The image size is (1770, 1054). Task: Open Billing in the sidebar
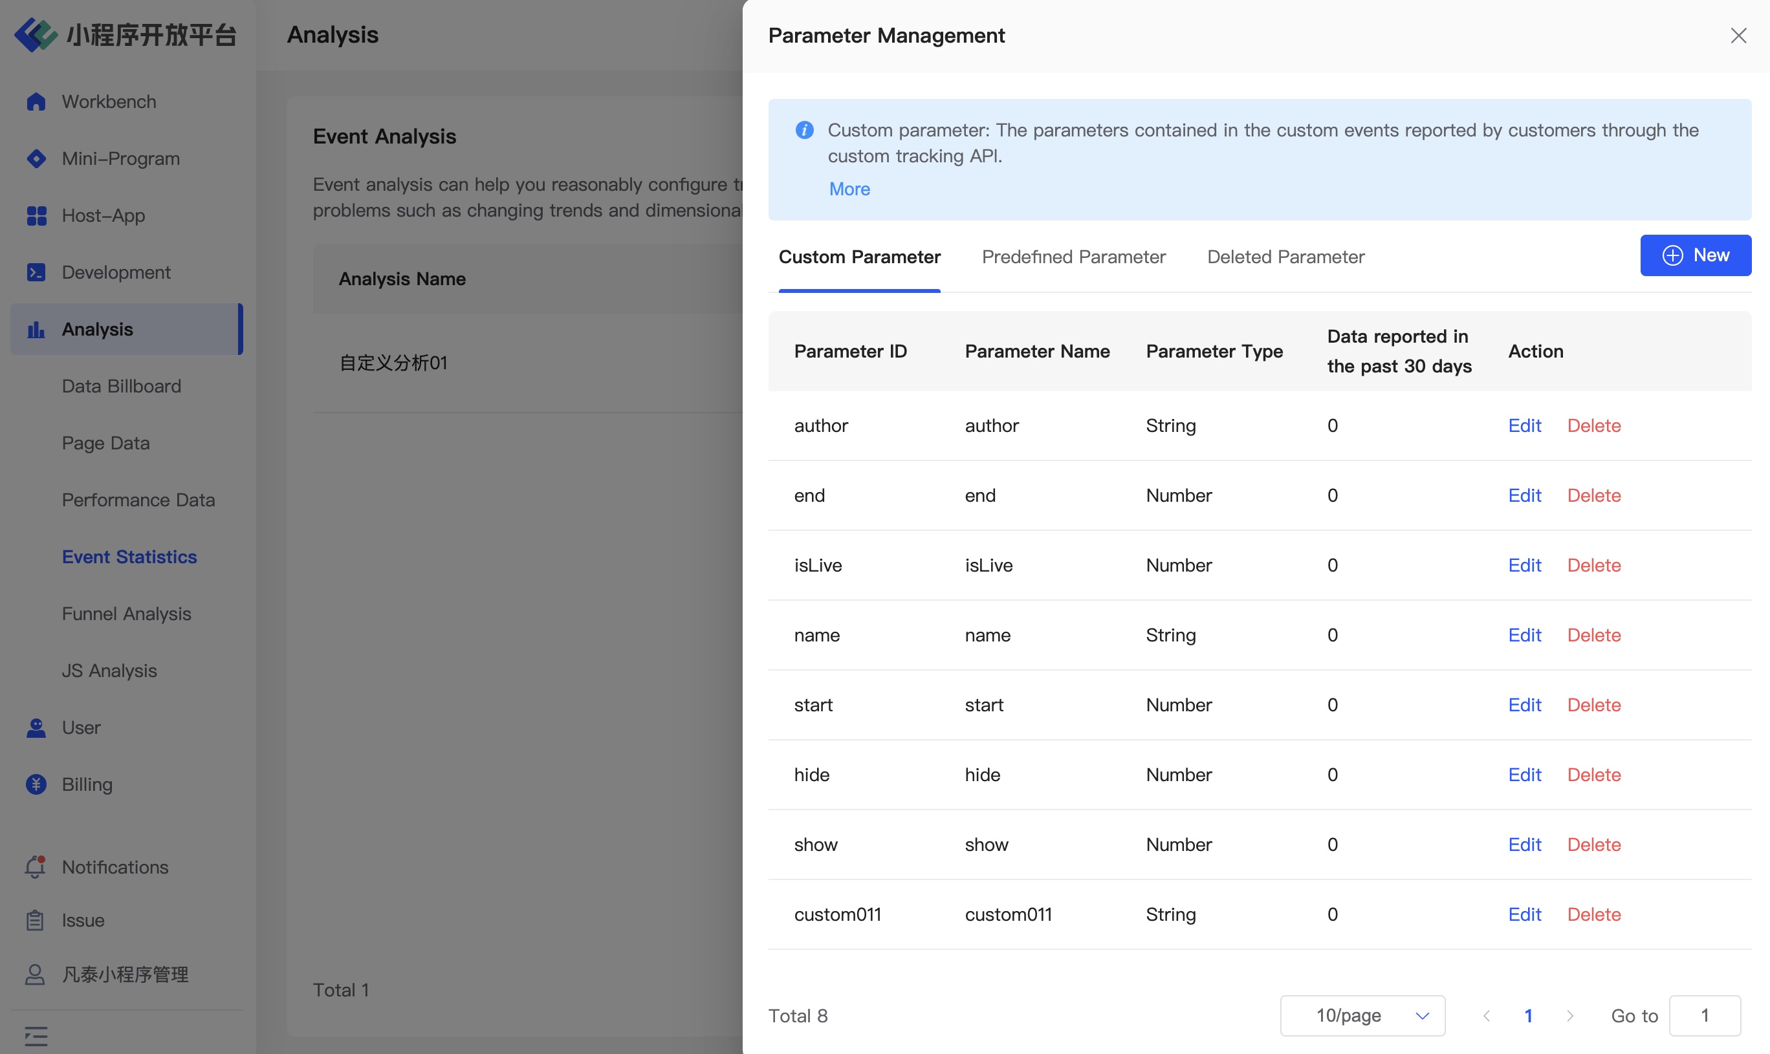coord(127,784)
